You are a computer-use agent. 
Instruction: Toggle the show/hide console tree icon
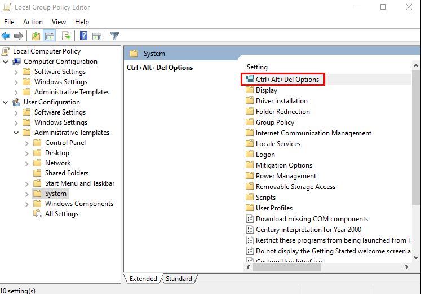pos(50,36)
